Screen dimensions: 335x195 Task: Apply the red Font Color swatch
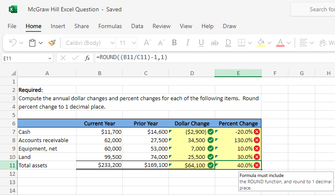coord(280,43)
